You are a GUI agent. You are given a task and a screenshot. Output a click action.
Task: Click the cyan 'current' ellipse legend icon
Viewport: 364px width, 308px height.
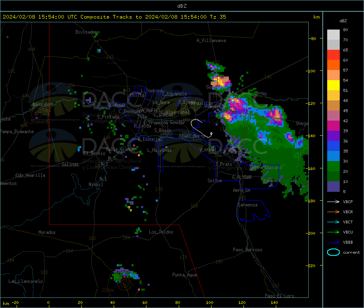(x=333, y=252)
